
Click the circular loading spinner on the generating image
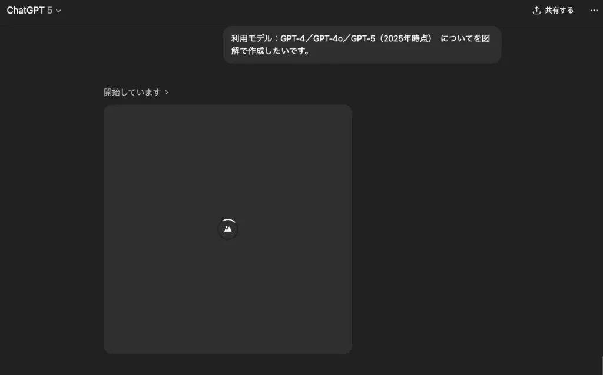coord(228,229)
